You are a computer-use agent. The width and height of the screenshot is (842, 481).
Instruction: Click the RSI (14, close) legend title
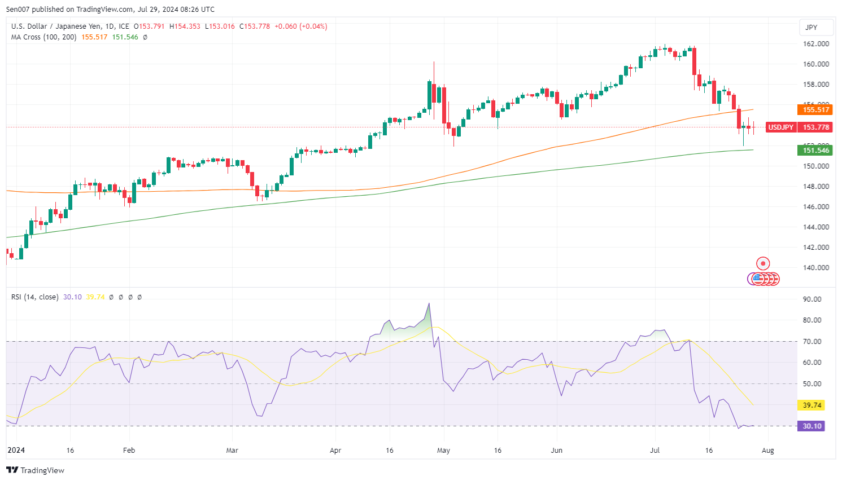pyautogui.click(x=34, y=297)
